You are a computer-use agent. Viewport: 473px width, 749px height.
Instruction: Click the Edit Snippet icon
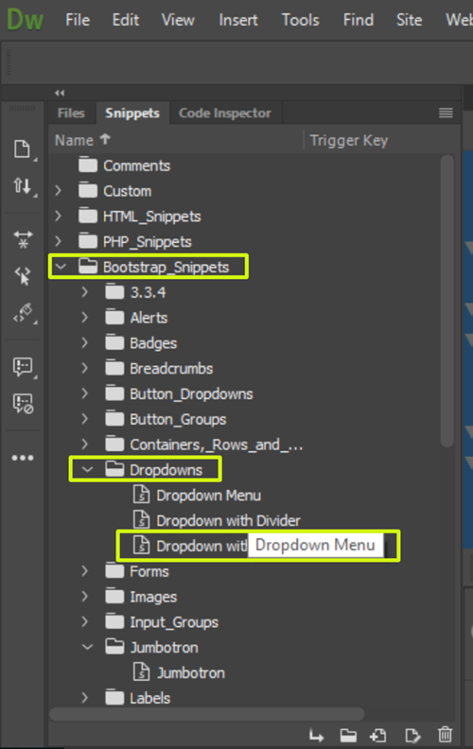coord(412,735)
